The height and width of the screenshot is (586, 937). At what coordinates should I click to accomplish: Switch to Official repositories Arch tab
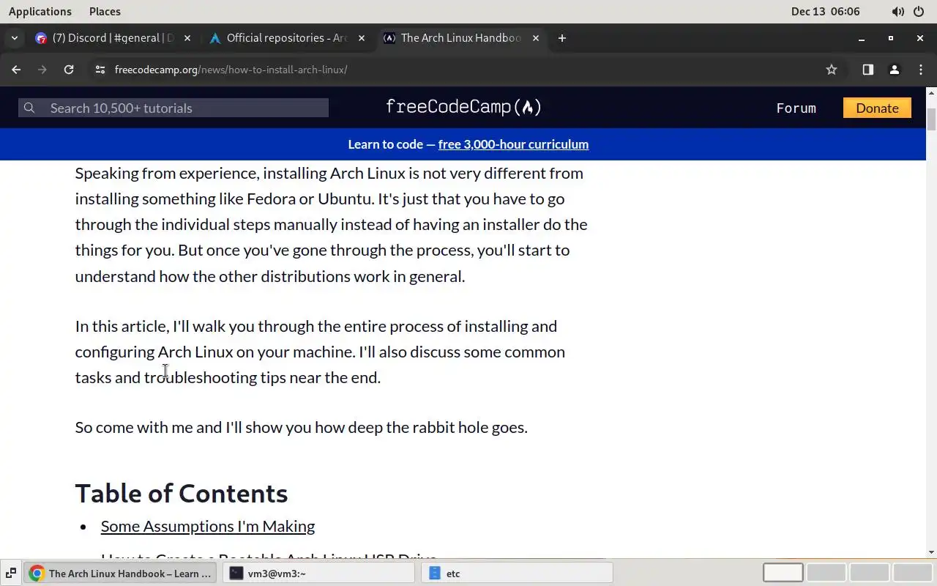pos(287,38)
